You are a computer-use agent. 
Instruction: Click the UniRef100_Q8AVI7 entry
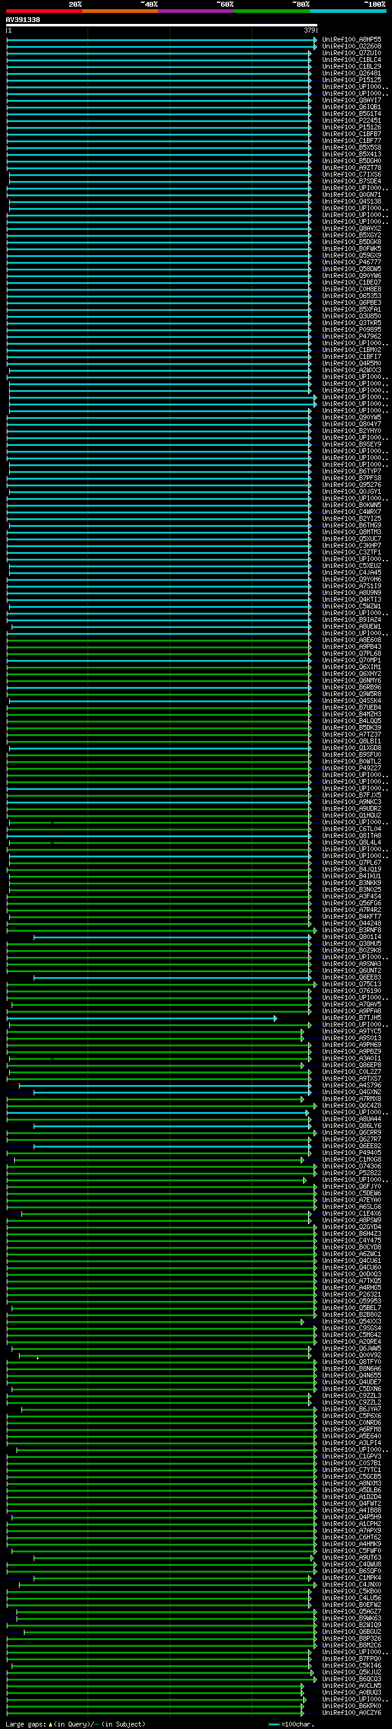tap(352, 100)
